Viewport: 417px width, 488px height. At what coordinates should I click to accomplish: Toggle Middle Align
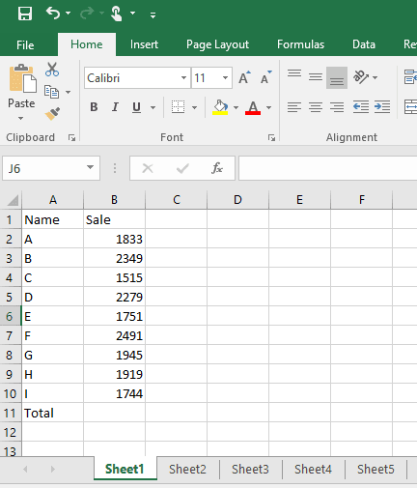click(316, 77)
